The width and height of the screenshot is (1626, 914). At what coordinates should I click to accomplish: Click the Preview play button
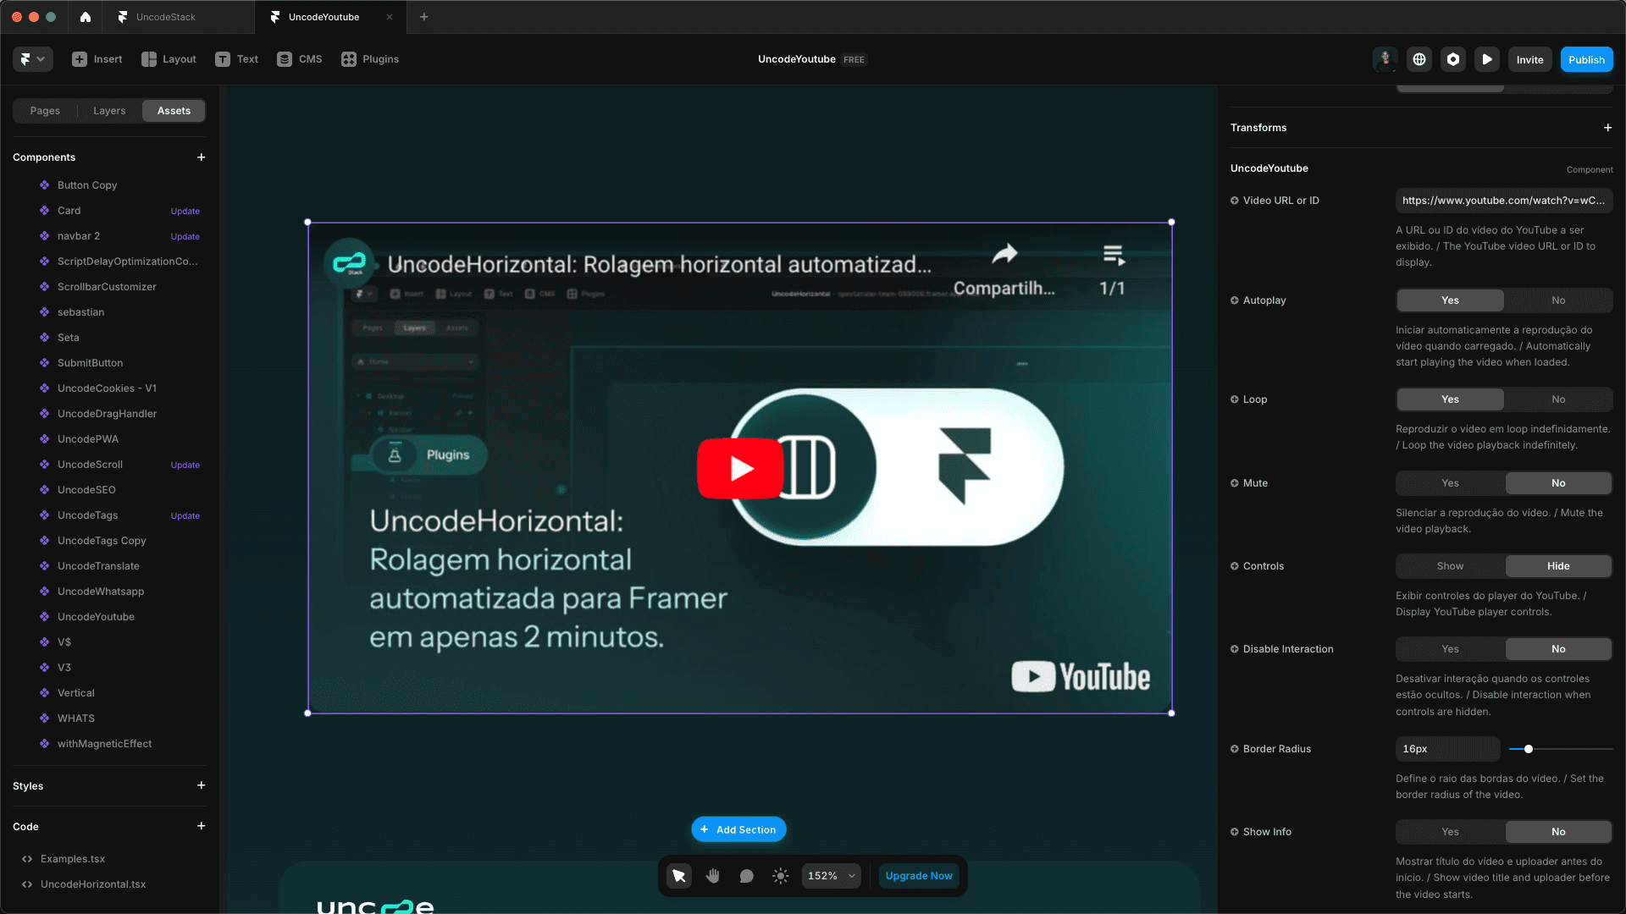point(1487,59)
